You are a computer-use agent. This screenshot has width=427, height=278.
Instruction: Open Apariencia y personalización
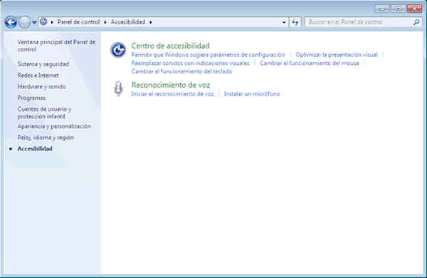tap(54, 126)
